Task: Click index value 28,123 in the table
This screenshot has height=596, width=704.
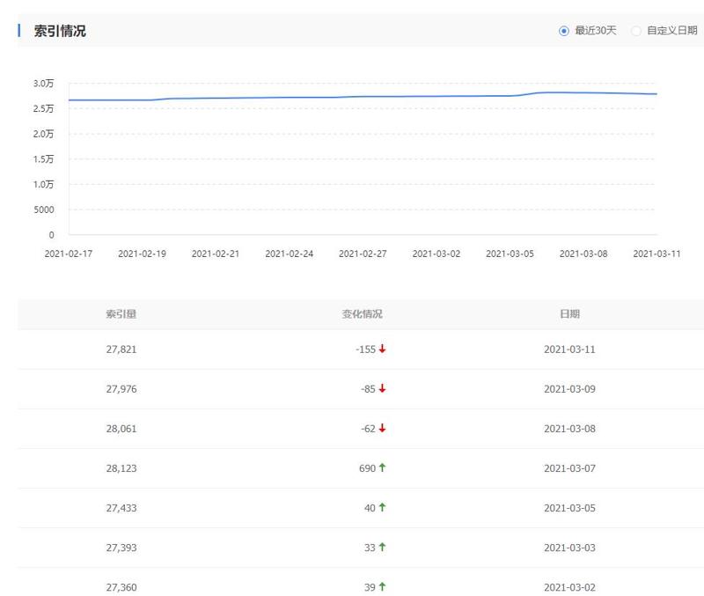Action: (x=121, y=468)
